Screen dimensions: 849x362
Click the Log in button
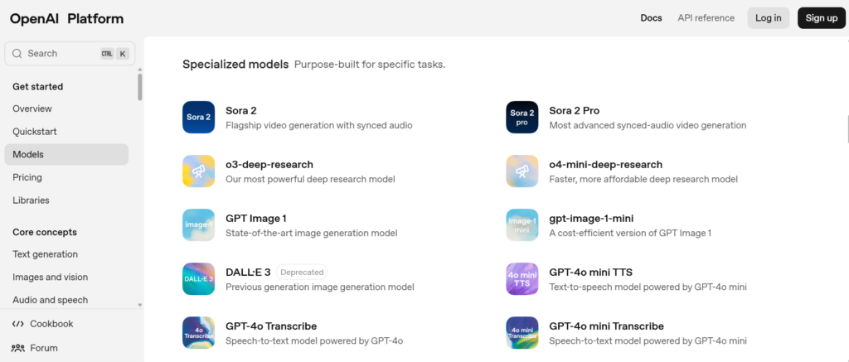(768, 18)
